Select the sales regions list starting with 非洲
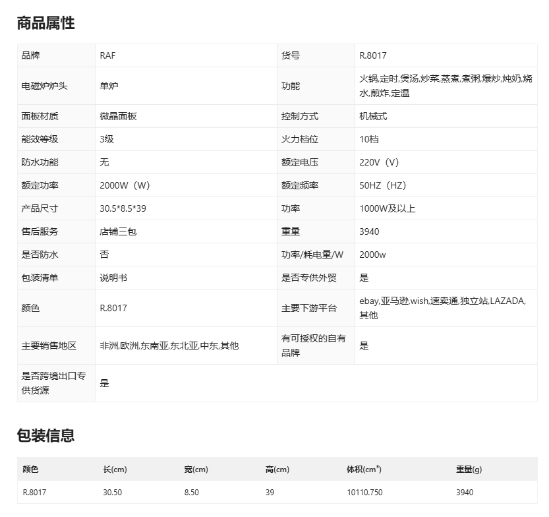Viewport: 549px width, 517px height. 169,346
